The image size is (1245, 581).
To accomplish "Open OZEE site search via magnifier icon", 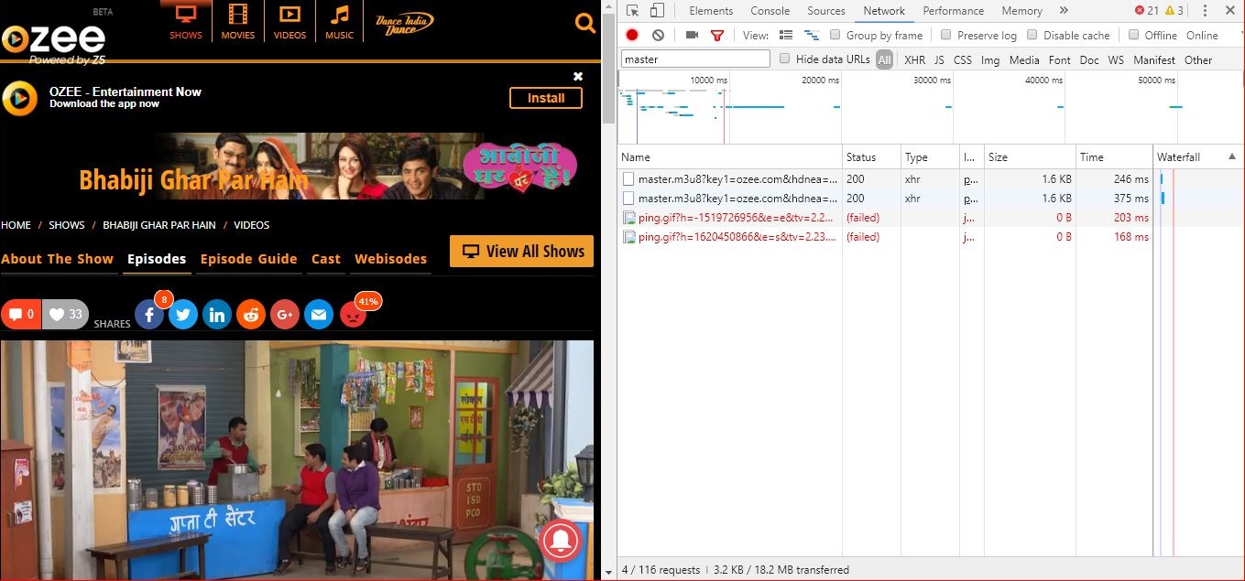I will click(x=584, y=23).
